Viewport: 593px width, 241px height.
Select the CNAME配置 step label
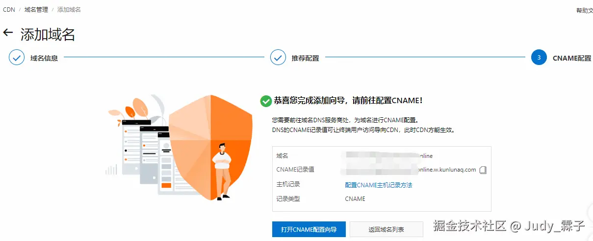click(572, 58)
